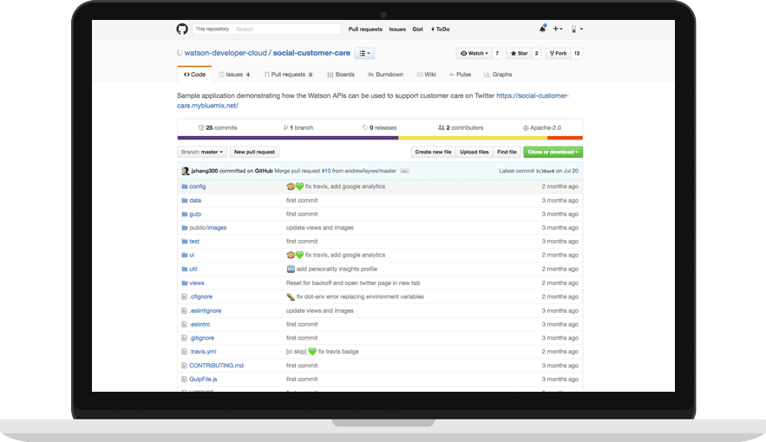Fork this repository

(558, 53)
